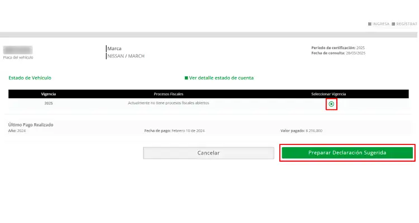Click the INGRESA login link
The height and width of the screenshot is (223, 419).
click(381, 24)
